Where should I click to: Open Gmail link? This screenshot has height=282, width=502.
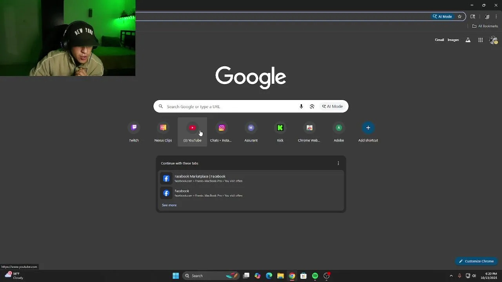[439, 40]
